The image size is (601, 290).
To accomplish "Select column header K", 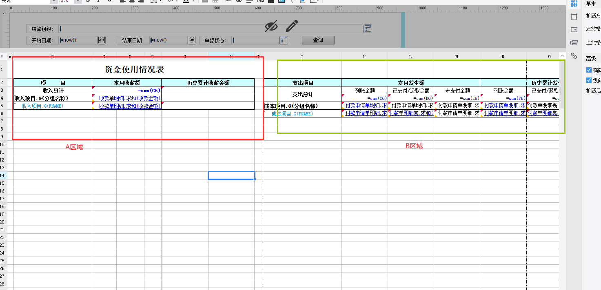I will pos(364,57).
